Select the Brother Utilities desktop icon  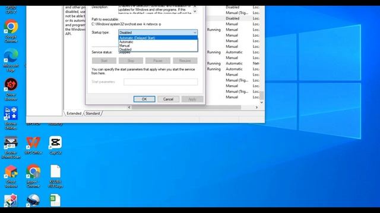pos(11,118)
